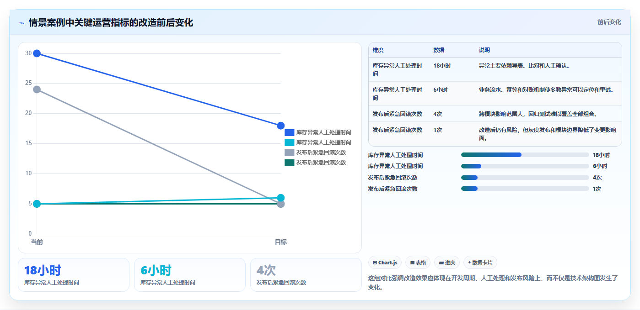Click the progress bar labeled 6小时
The height and width of the screenshot is (310, 640).
pos(525,166)
